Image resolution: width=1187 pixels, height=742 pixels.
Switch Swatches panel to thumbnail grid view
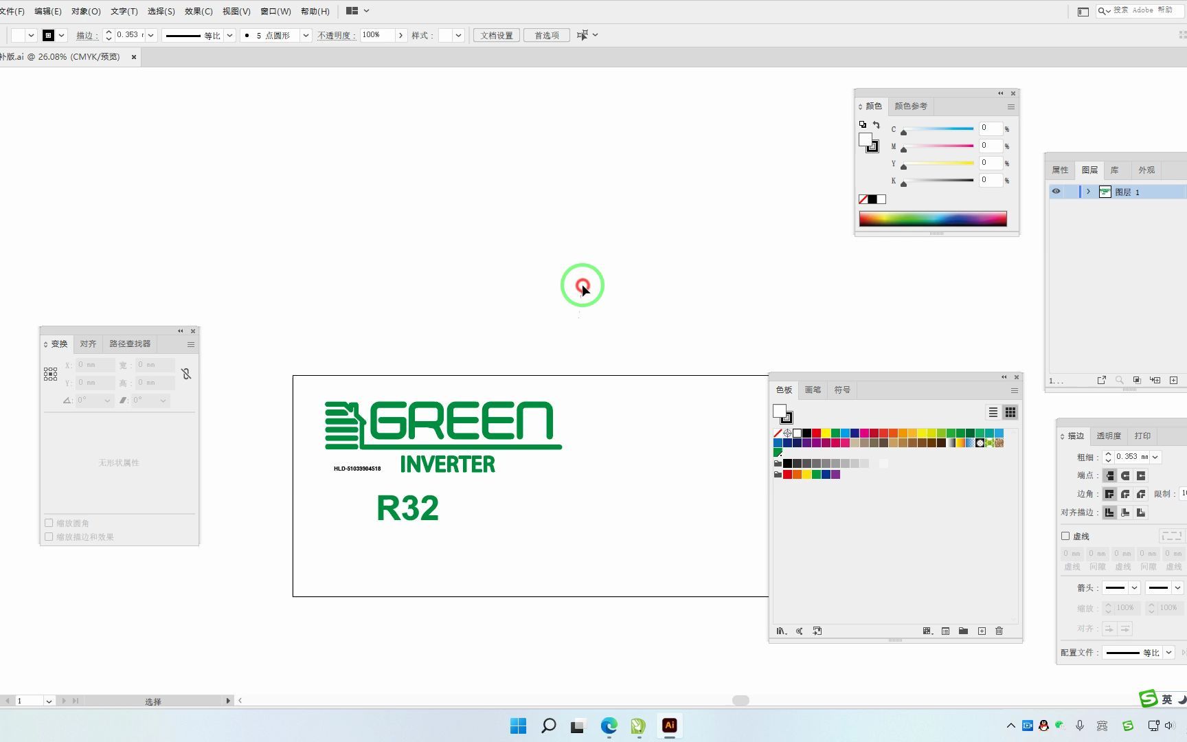pos(1010,412)
